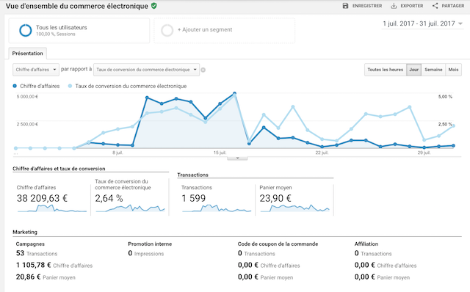This screenshot has height=292, width=470.
Task: Expand the annotations drawer arrow below the chart
Action: (237, 158)
